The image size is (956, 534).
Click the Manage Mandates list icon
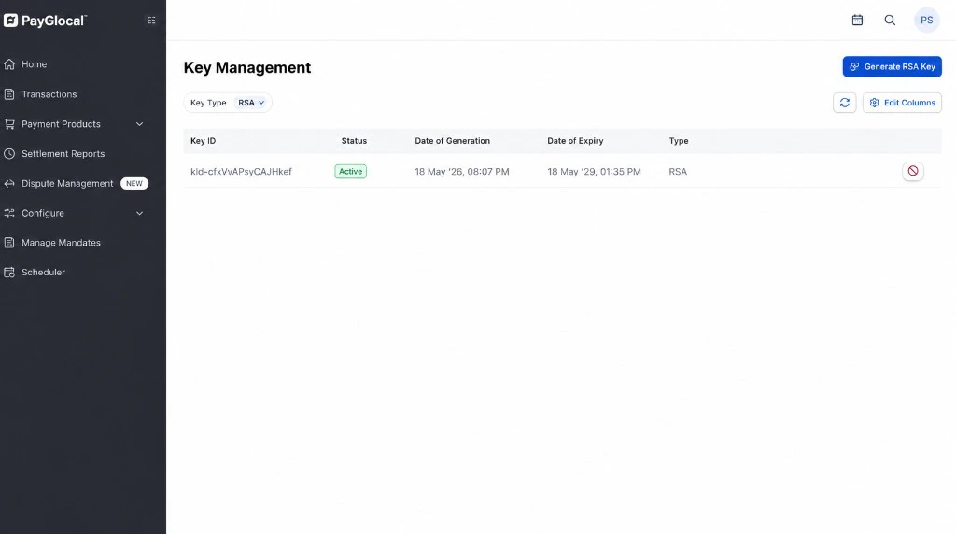click(9, 243)
